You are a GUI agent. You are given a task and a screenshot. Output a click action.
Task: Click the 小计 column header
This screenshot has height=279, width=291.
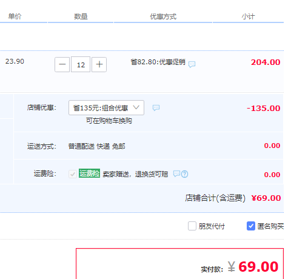pyautogui.click(x=249, y=16)
